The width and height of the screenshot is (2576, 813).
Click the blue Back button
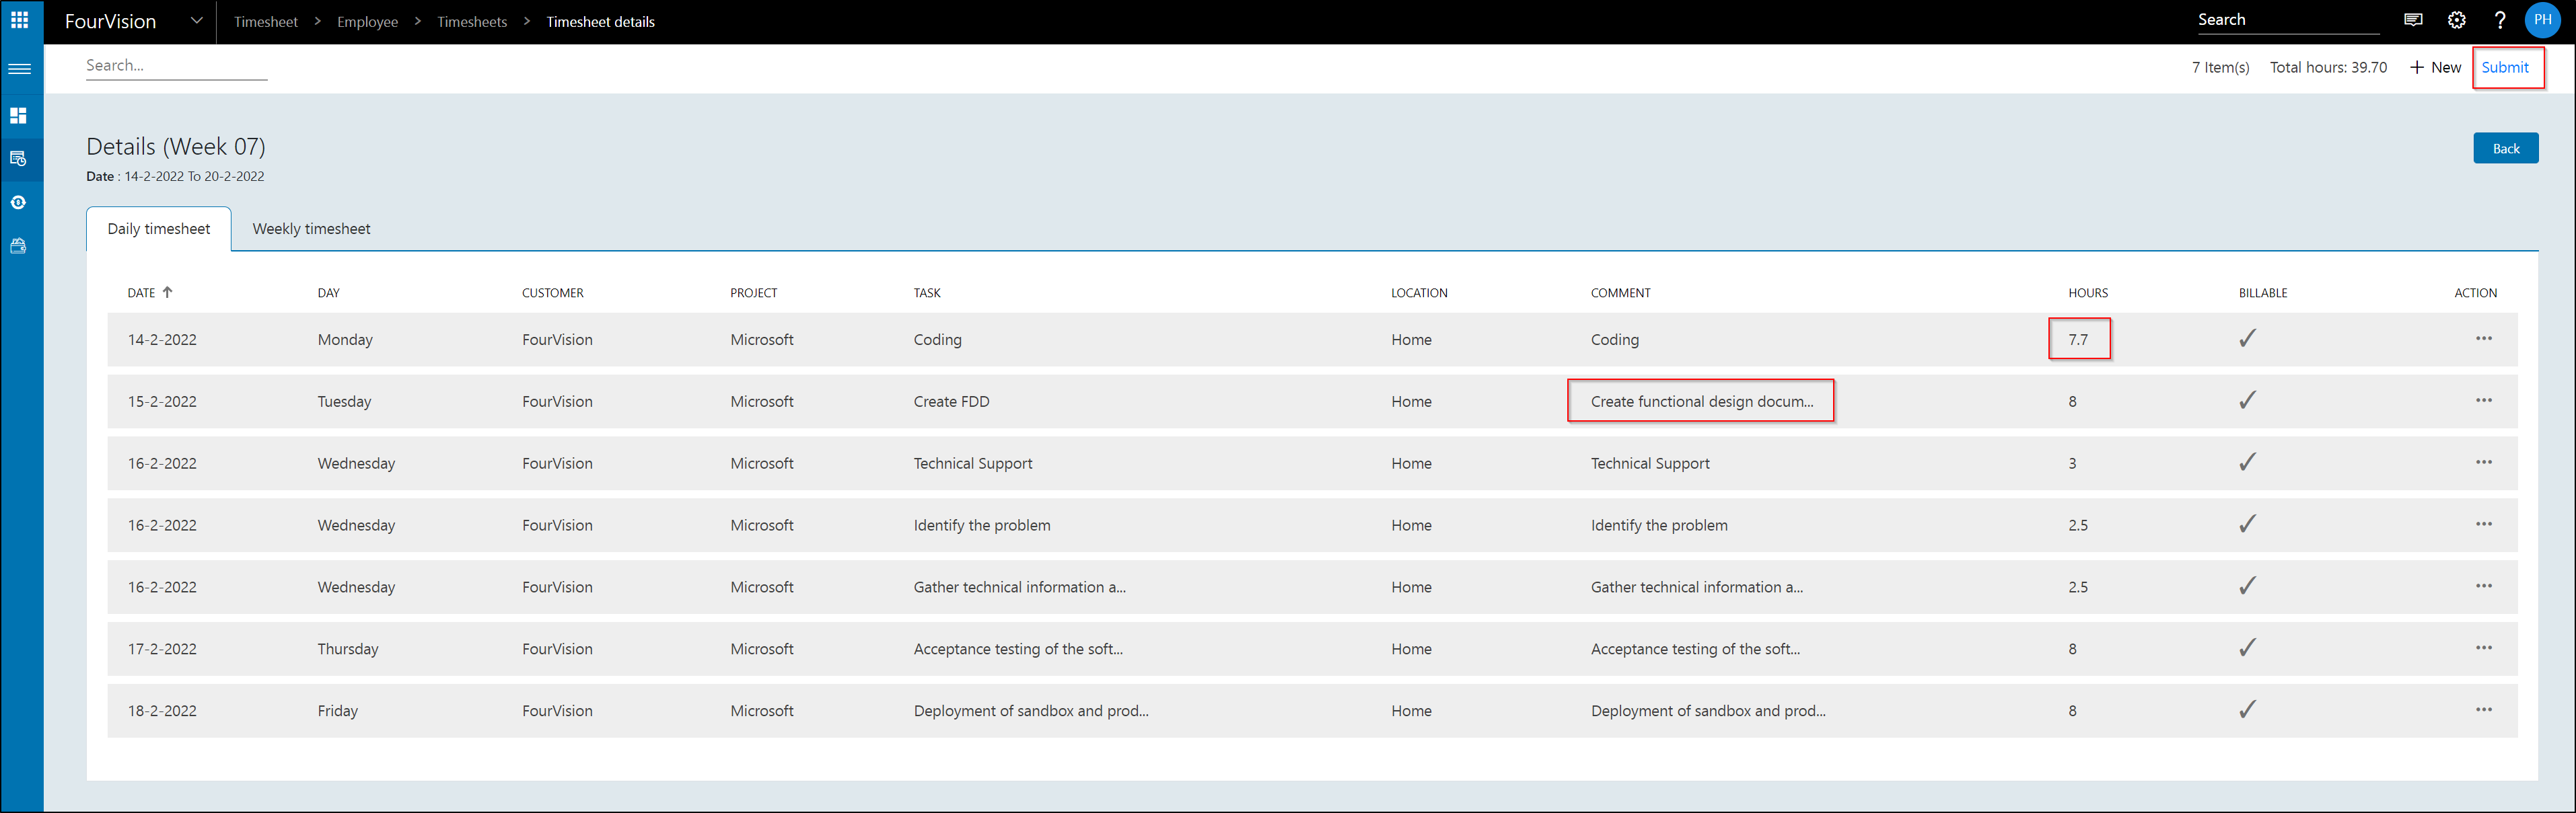[2505, 149]
